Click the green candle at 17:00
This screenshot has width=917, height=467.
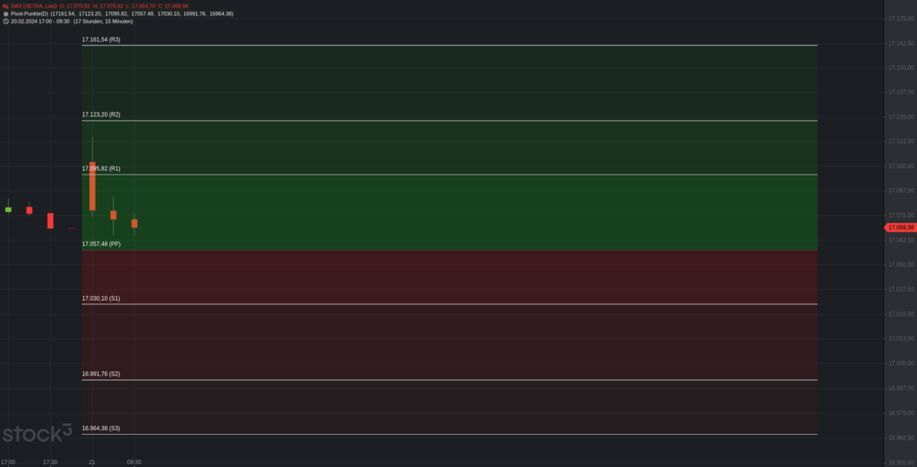point(8,209)
